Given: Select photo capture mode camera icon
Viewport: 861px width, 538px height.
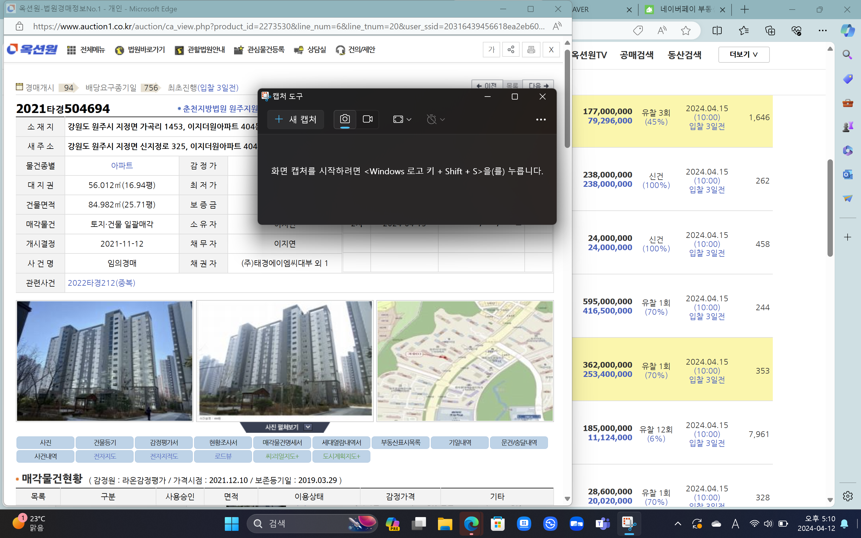Looking at the screenshot, I should [x=344, y=119].
